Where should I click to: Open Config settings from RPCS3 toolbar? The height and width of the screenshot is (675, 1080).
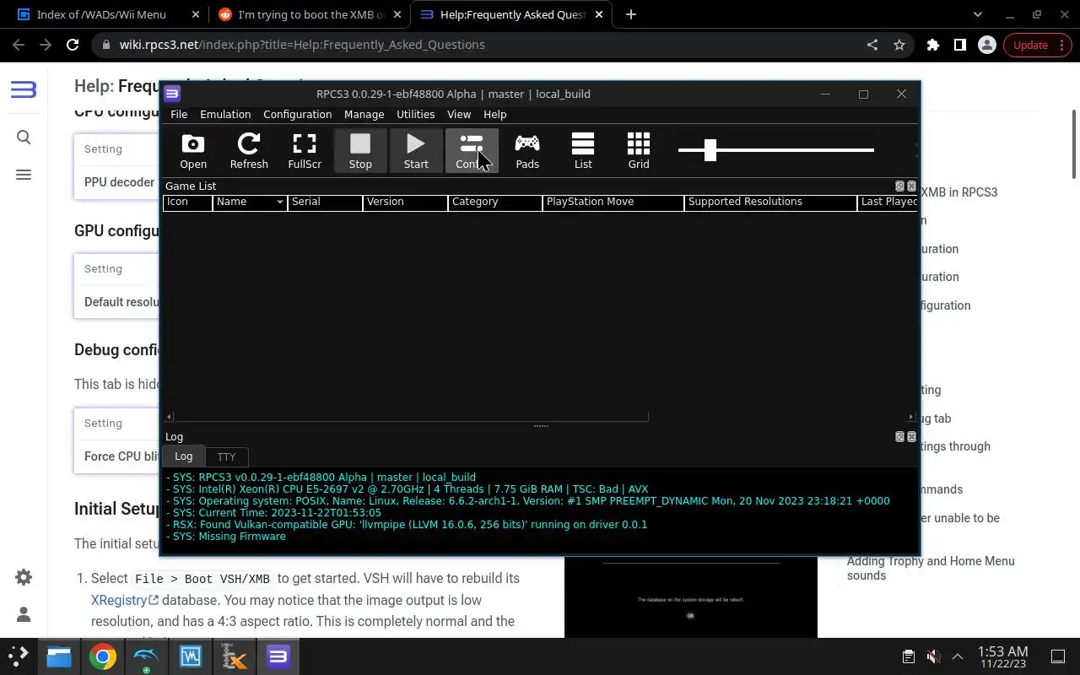(472, 151)
